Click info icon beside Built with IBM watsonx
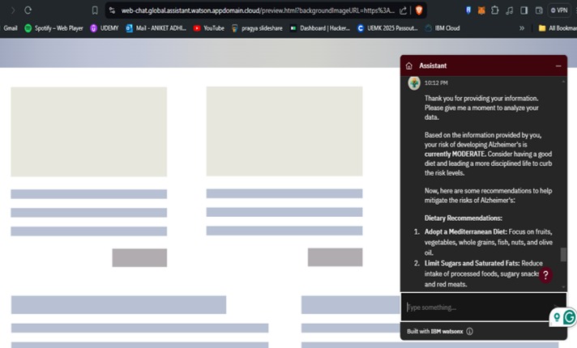The height and width of the screenshot is (348, 577). click(469, 332)
